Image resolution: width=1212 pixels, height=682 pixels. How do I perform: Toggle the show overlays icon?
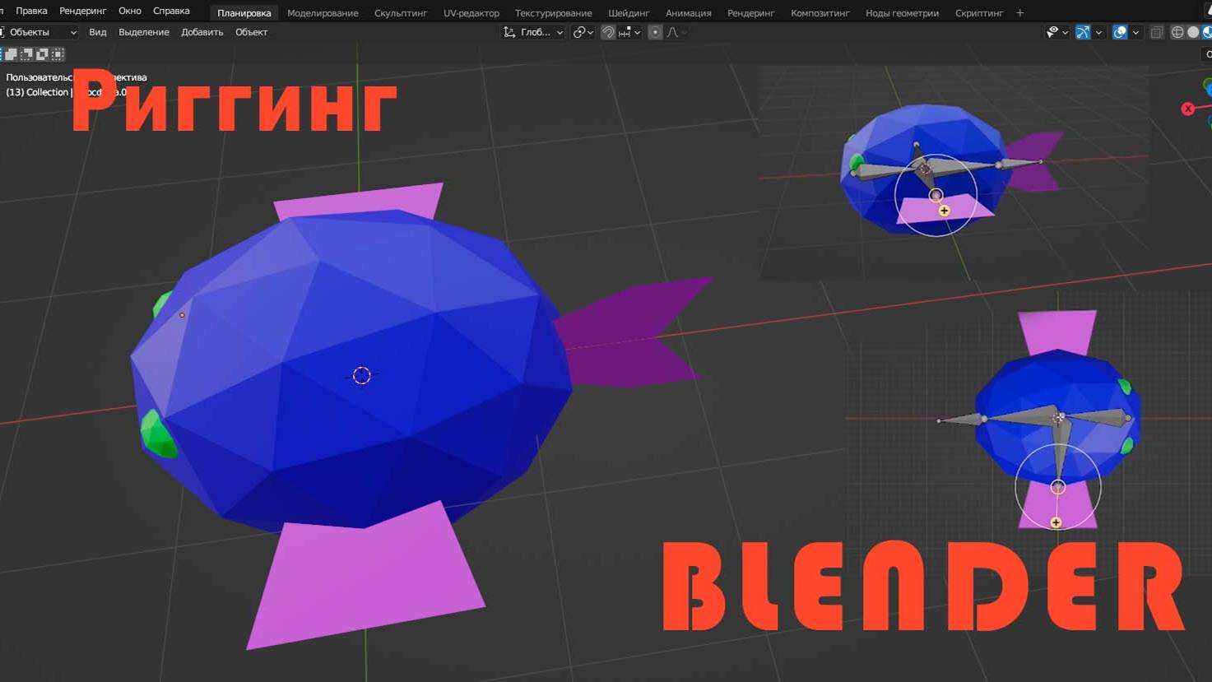pyautogui.click(x=1120, y=32)
